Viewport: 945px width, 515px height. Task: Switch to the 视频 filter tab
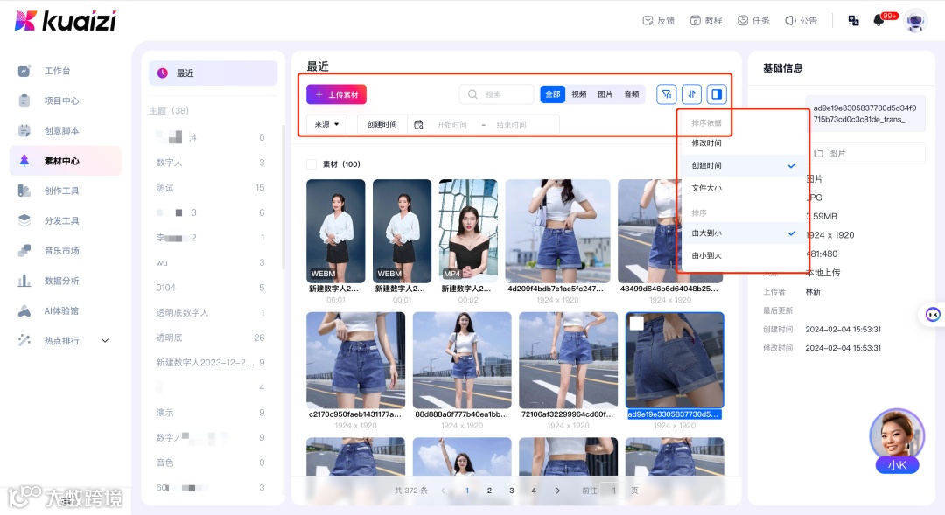(x=581, y=94)
